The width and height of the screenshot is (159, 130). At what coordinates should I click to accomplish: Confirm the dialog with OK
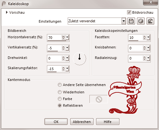(x=56, y=122)
